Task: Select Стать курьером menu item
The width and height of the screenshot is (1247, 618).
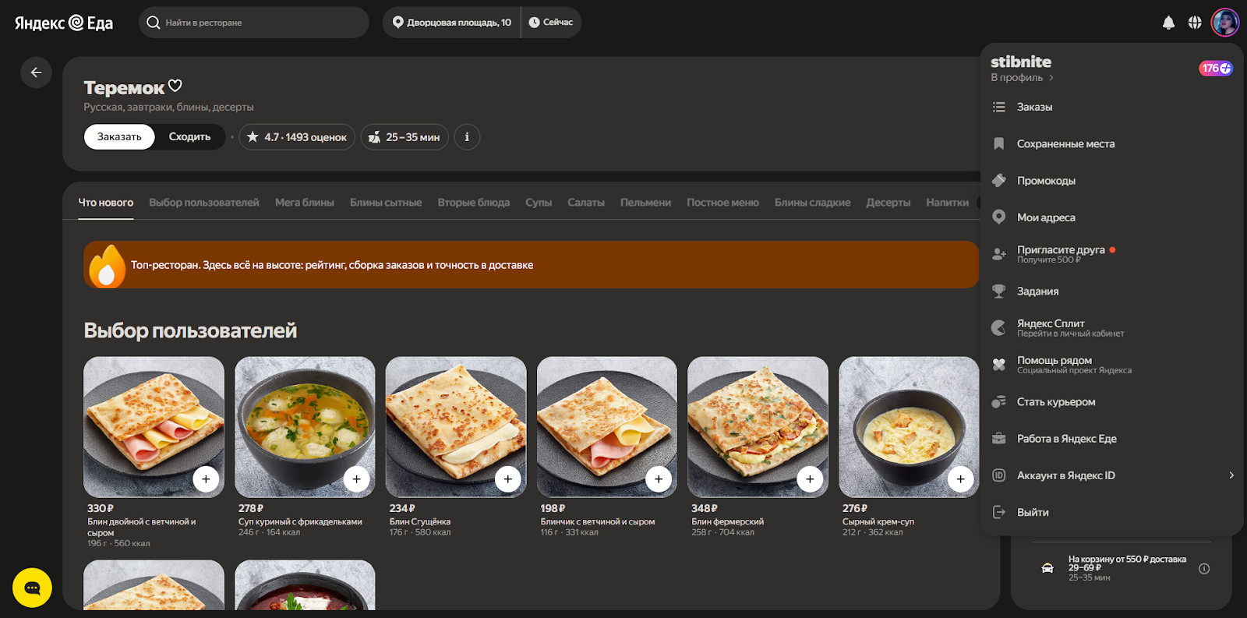Action: click(x=1112, y=402)
